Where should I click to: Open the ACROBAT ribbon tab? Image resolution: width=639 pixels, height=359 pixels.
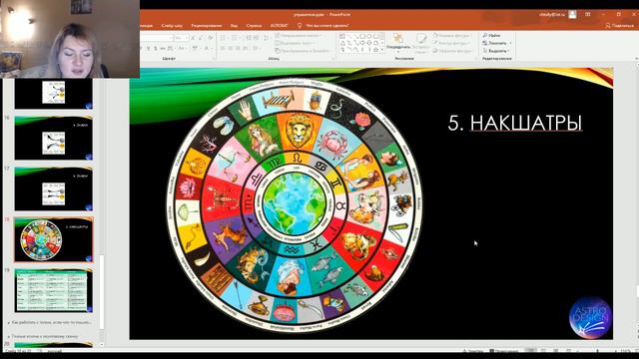(280, 25)
